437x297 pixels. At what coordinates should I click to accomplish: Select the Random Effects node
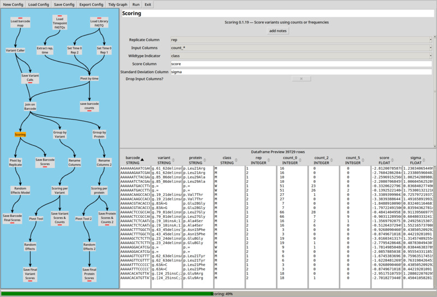tap(30, 247)
